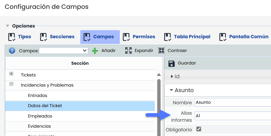
Task: Open the Pantalla Común tab
Action: tap(249, 37)
